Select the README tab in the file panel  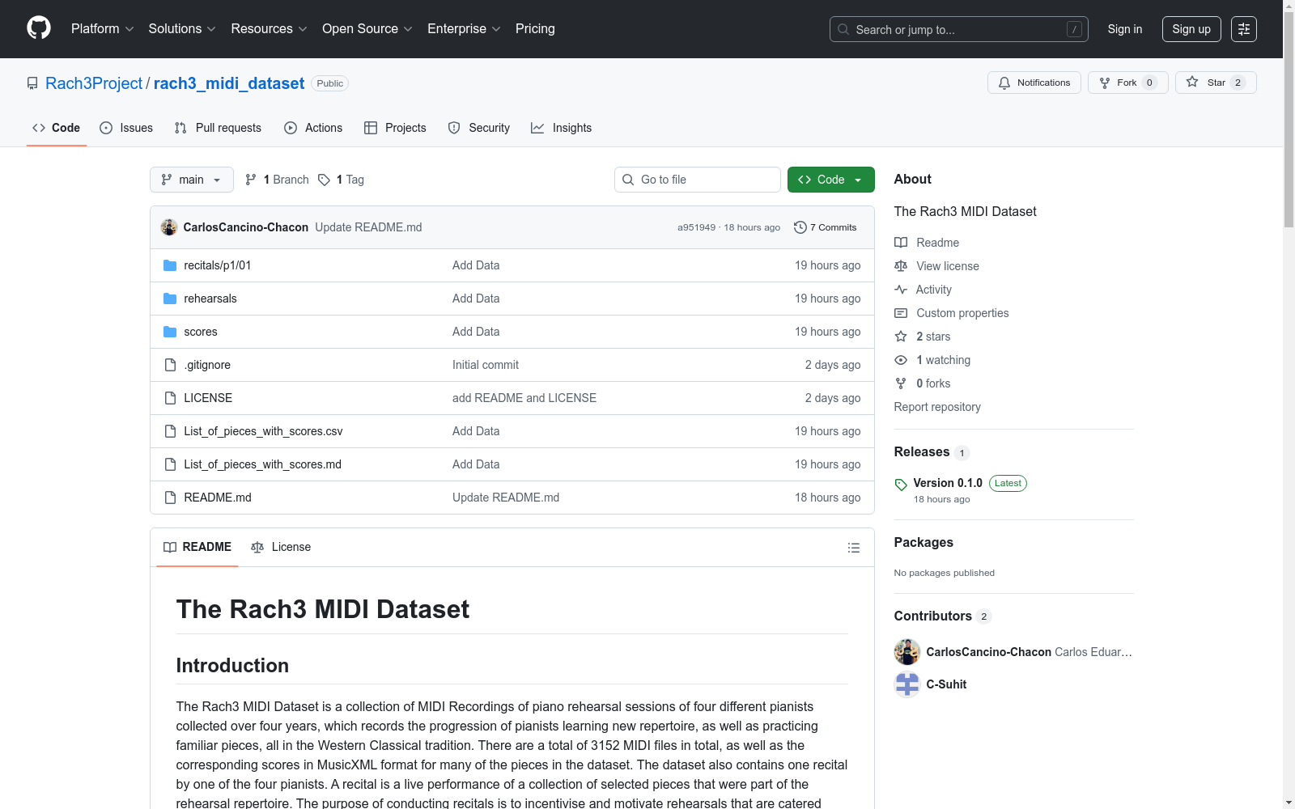tap(197, 547)
